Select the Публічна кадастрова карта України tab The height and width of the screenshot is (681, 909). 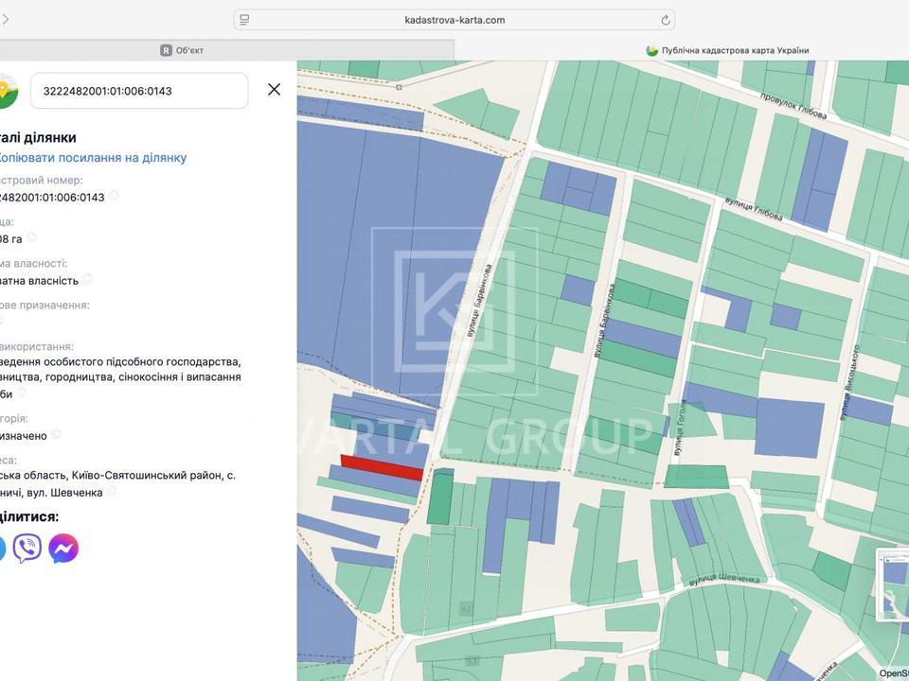[x=727, y=50]
